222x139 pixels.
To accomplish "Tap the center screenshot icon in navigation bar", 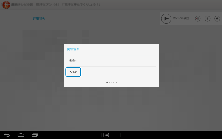I will click(106, 135).
